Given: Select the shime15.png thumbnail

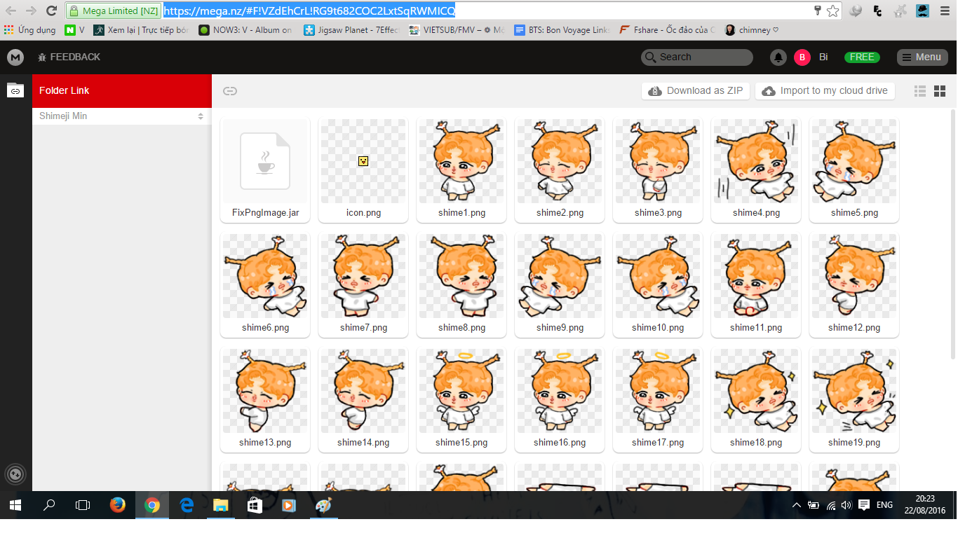Looking at the screenshot, I should tap(461, 400).
